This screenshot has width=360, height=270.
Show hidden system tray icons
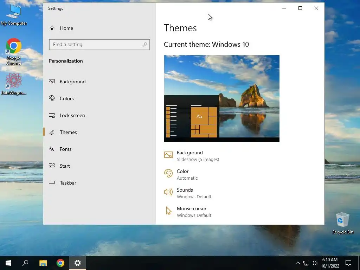(x=297, y=263)
